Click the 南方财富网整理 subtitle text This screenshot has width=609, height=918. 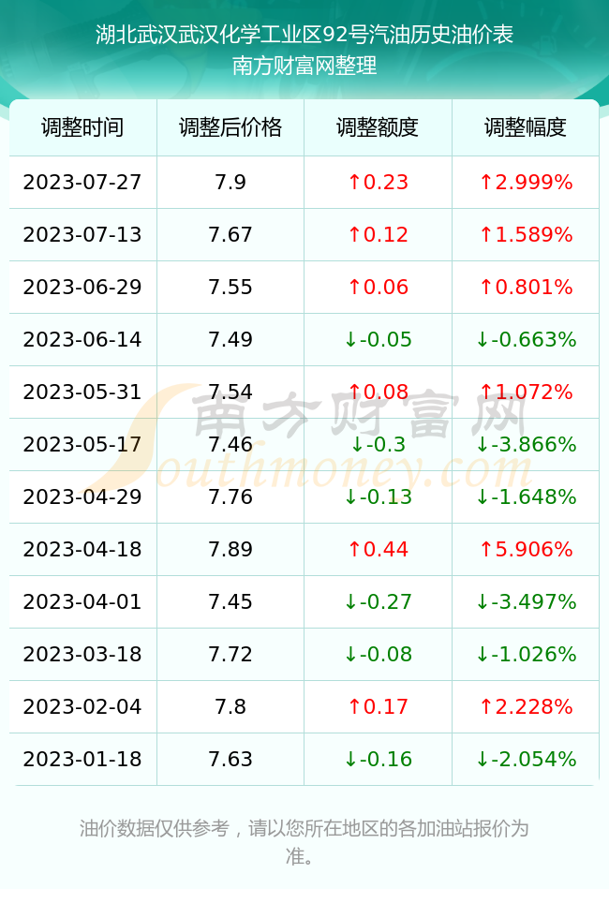tap(304, 65)
